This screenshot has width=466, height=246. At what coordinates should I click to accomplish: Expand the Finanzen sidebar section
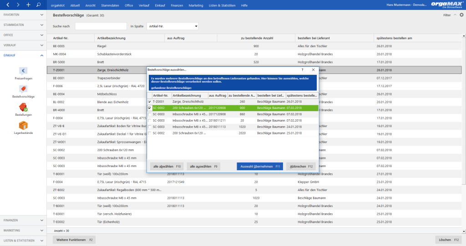(23, 220)
